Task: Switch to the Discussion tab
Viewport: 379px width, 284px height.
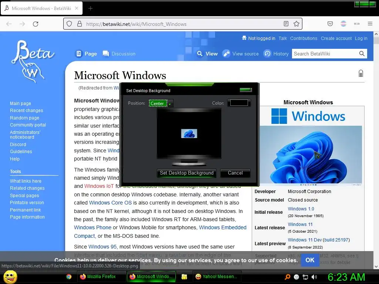Action: click(119, 54)
